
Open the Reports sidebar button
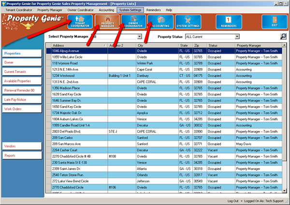[22, 155]
